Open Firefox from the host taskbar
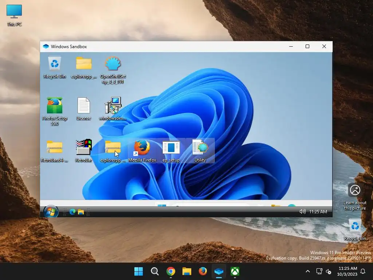This screenshot has width=373, height=280. click(203, 271)
